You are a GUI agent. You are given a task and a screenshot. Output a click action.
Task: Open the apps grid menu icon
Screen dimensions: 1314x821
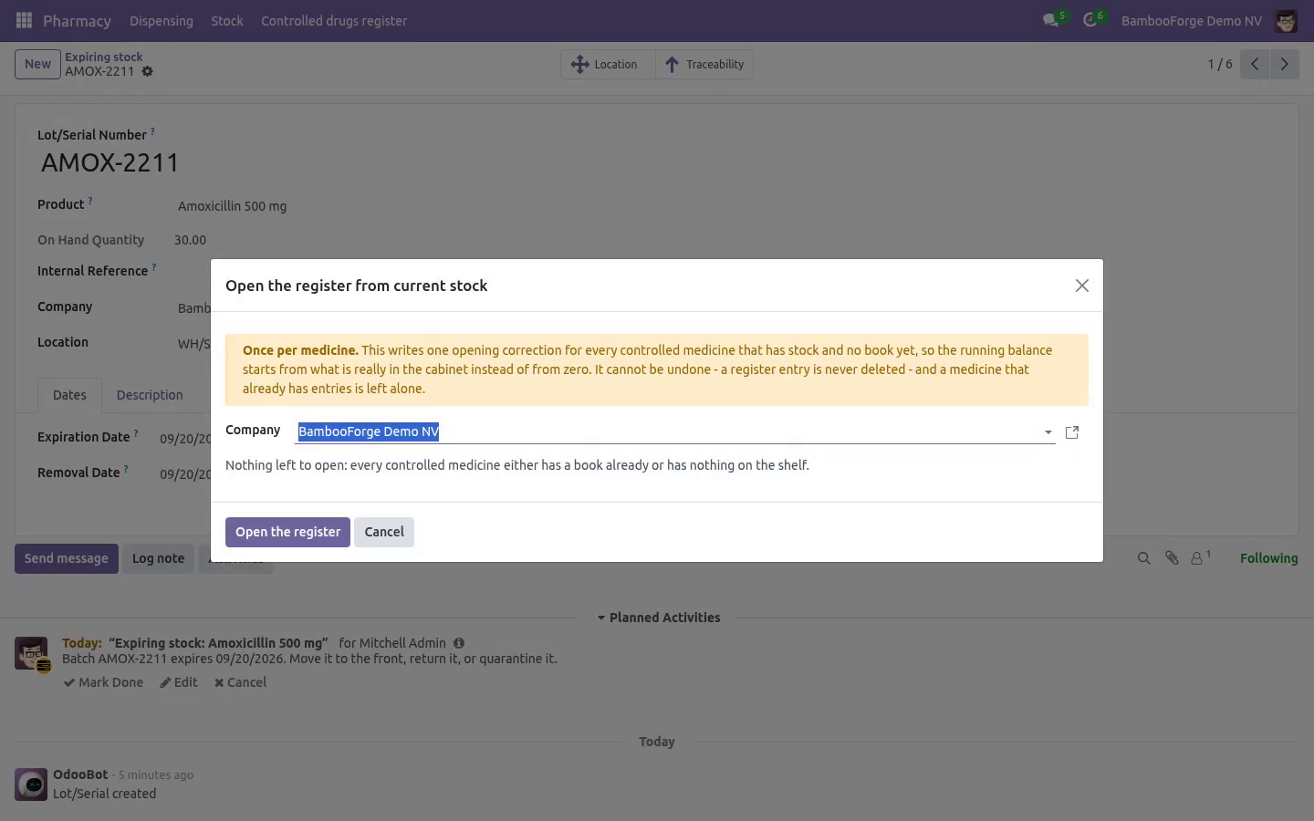tap(25, 20)
